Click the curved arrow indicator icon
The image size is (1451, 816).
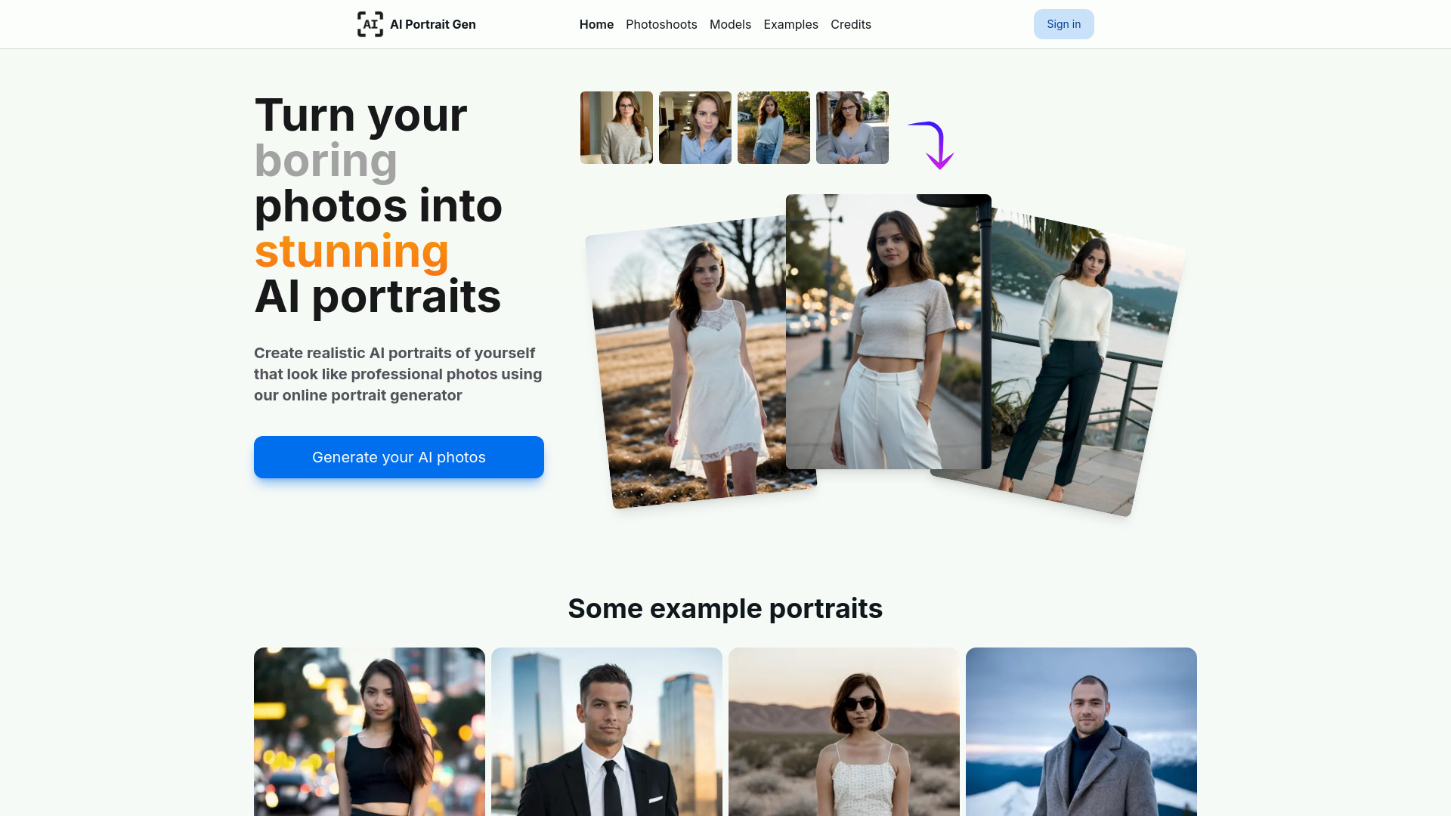(x=931, y=144)
